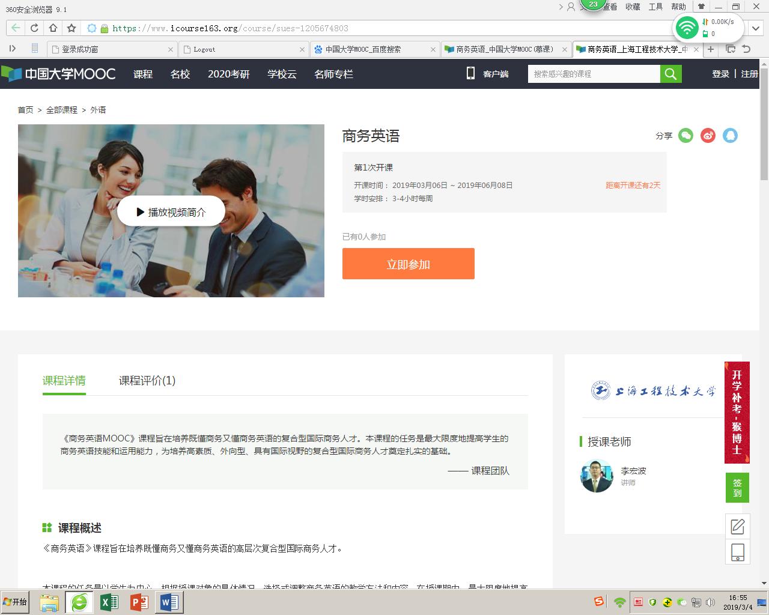Share course via WeChat icon
769x615 pixels.
click(685, 136)
